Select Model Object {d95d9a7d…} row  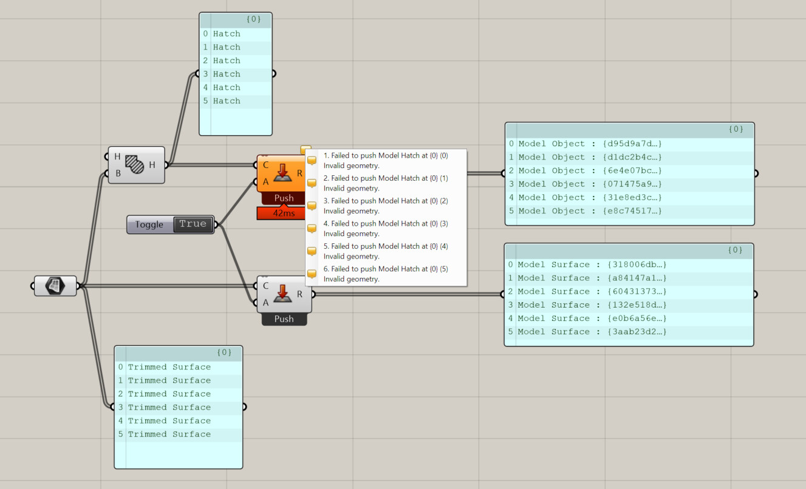click(x=630, y=144)
